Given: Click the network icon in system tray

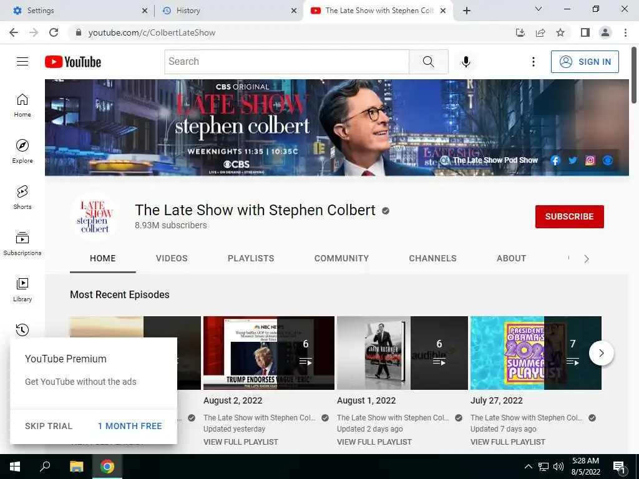Looking at the screenshot, I should pos(544,467).
